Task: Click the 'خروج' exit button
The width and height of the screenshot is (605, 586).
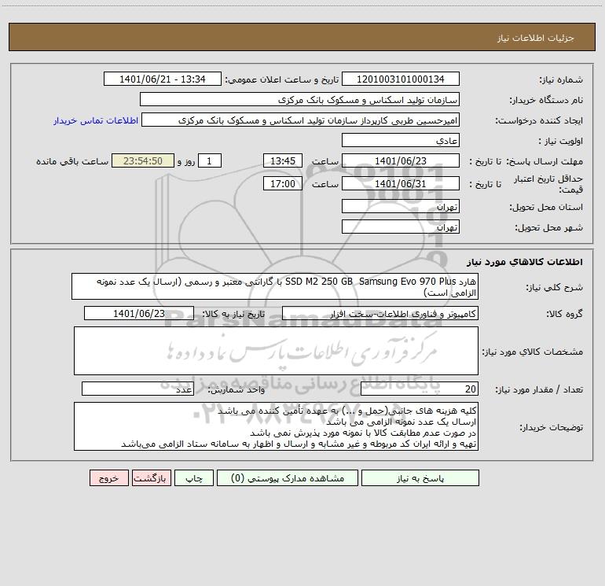Action: pos(108,478)
